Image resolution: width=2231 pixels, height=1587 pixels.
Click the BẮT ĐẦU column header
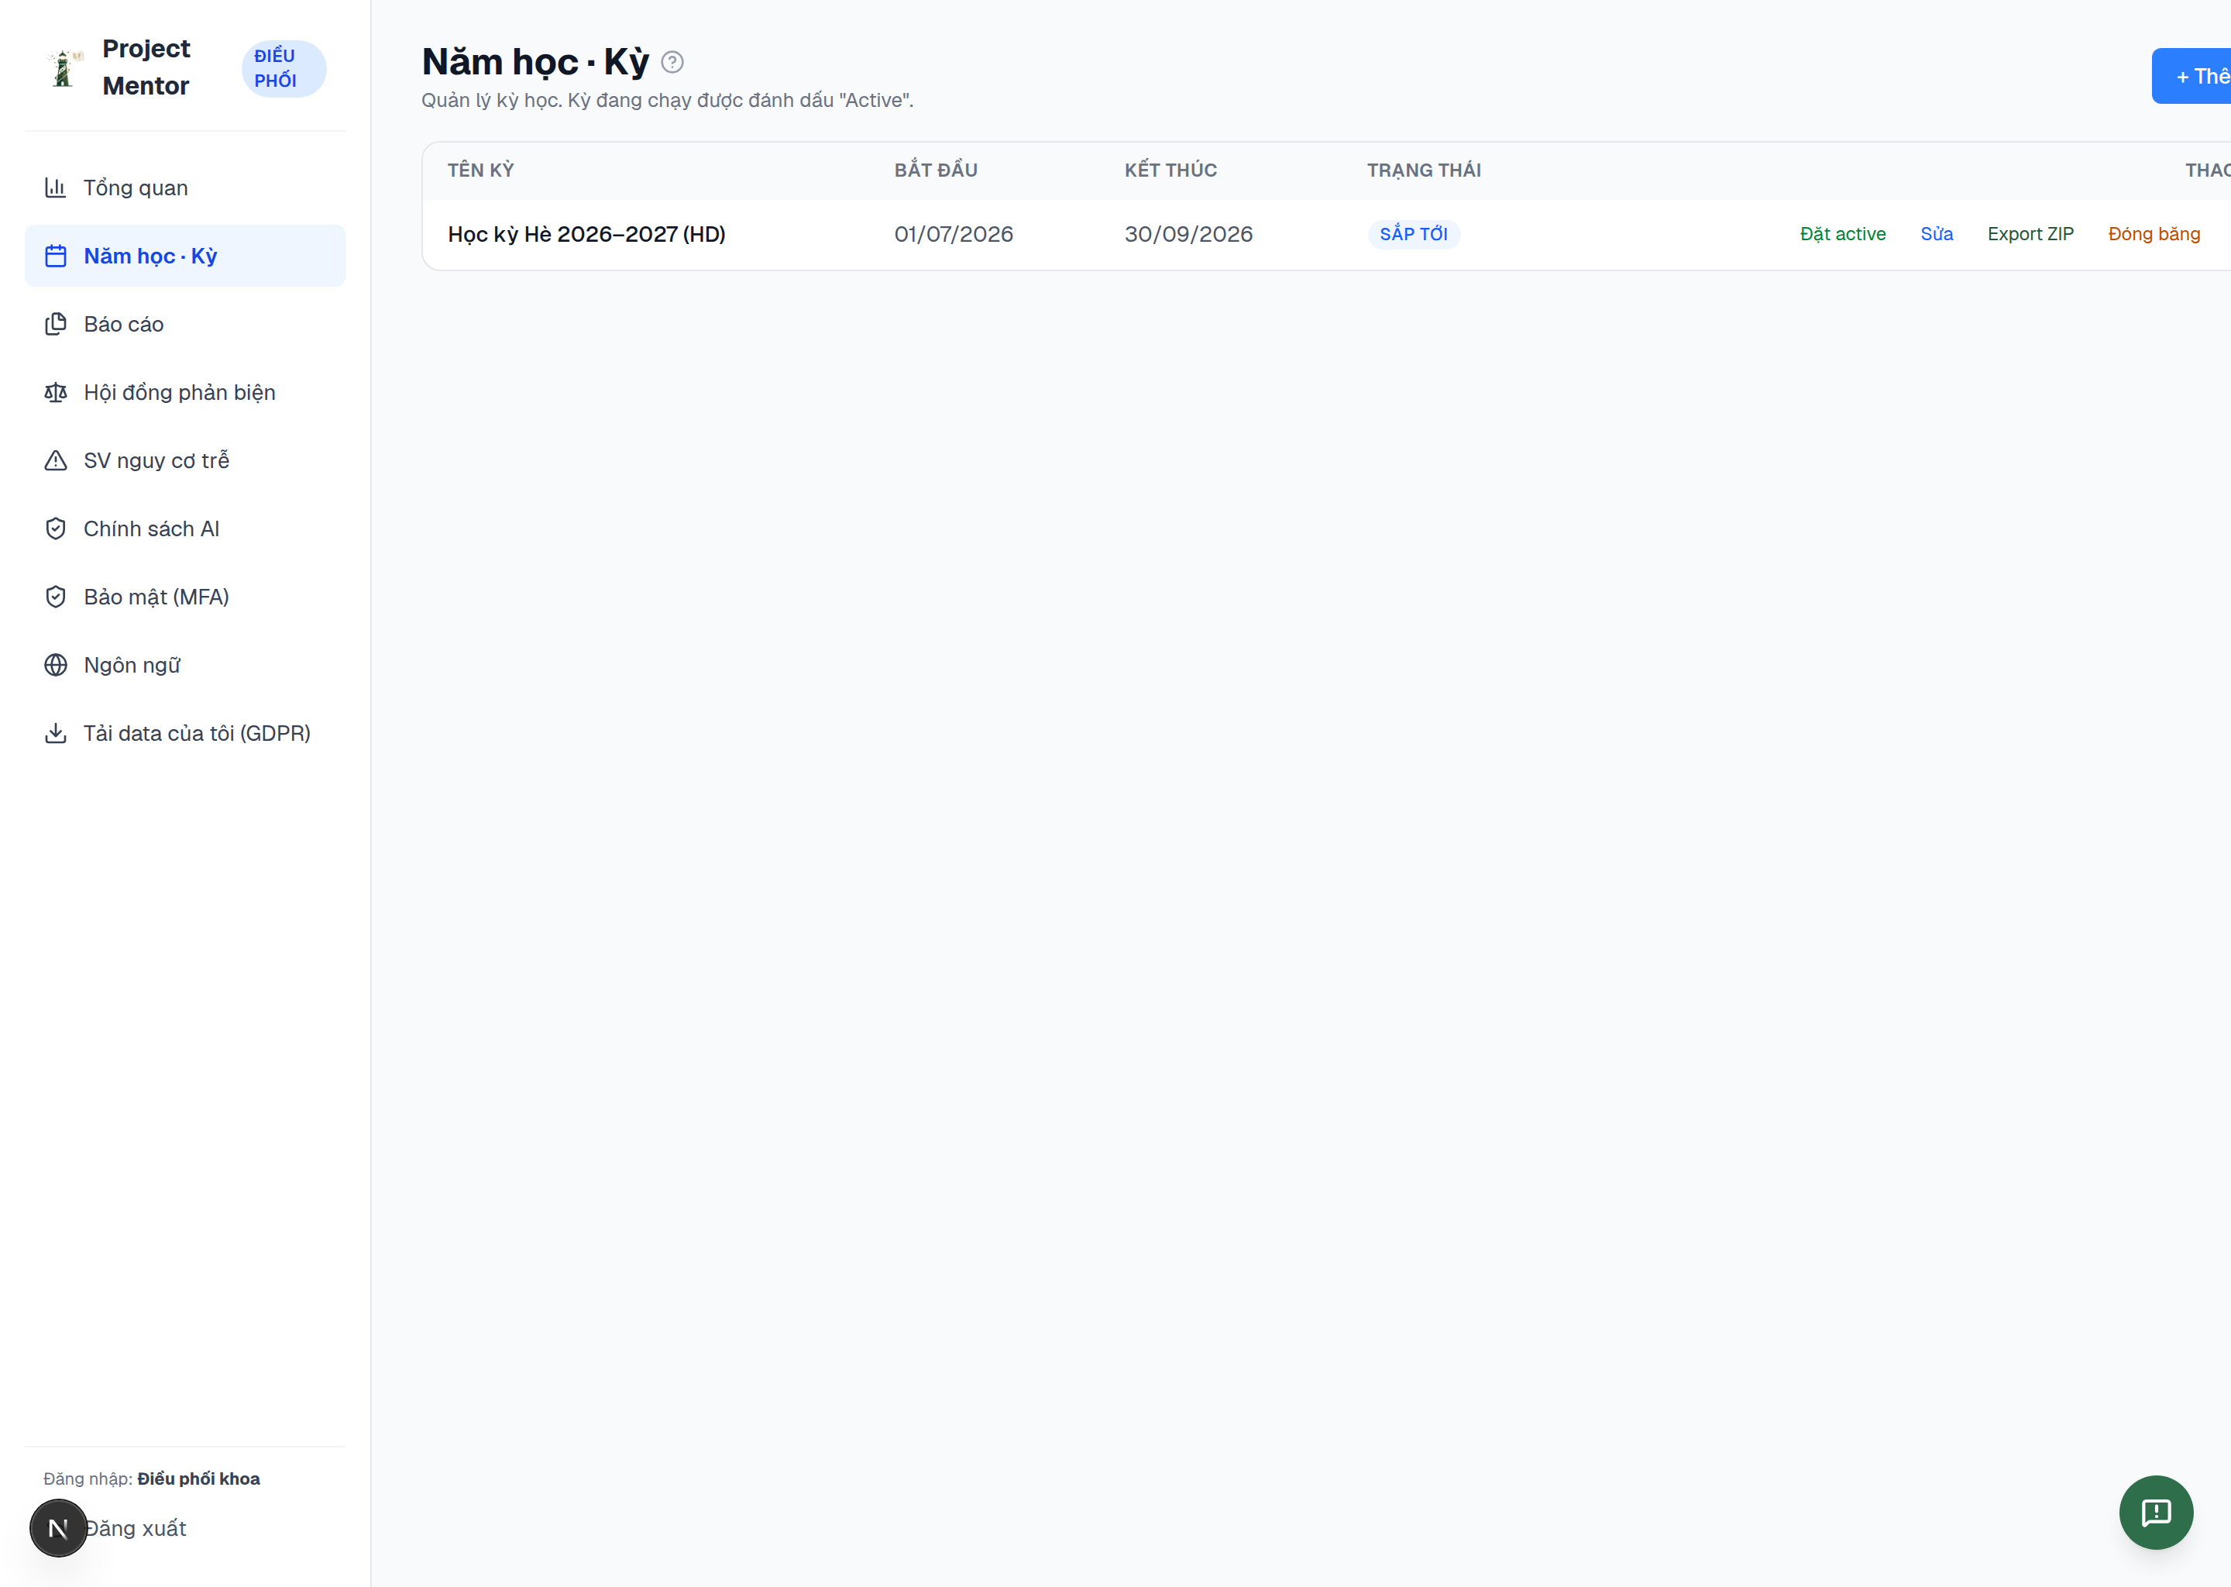tap(936, 170)
